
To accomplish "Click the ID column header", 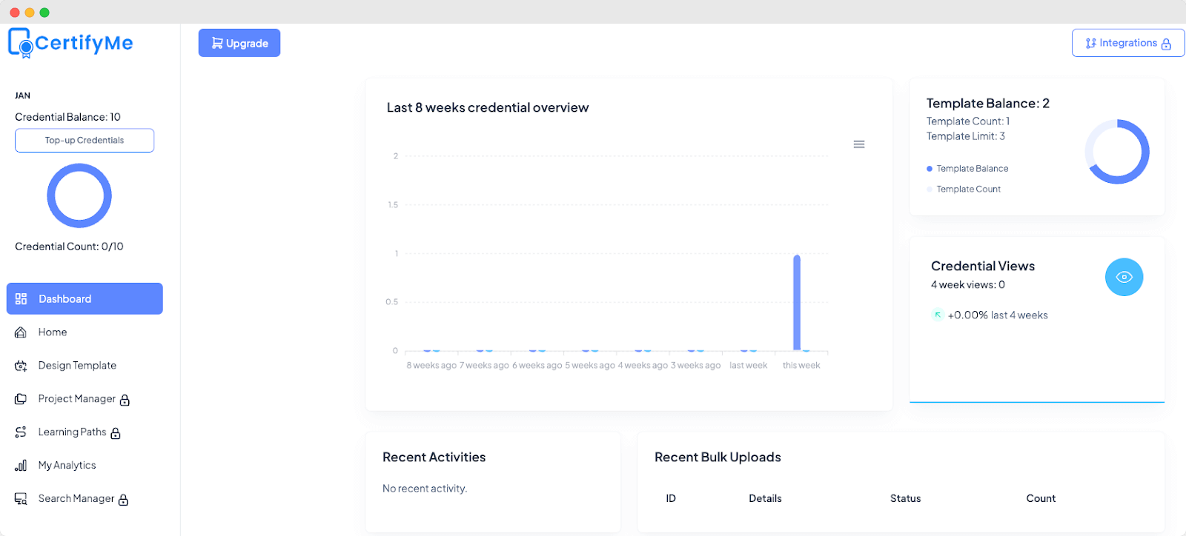I will pos(671,499).
